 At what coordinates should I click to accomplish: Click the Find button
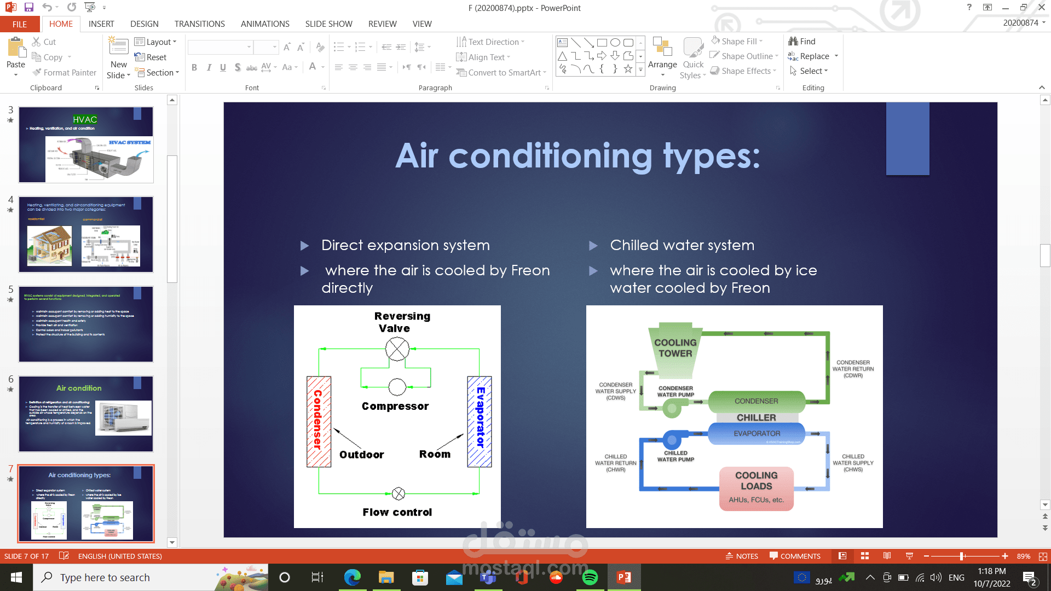(802, 41)
